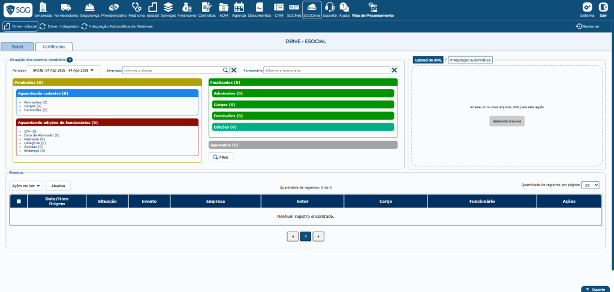Click the green Demissões (0) bar
Image resolution: width=614 pixels, height=292 pixels.
coord(303,115)
